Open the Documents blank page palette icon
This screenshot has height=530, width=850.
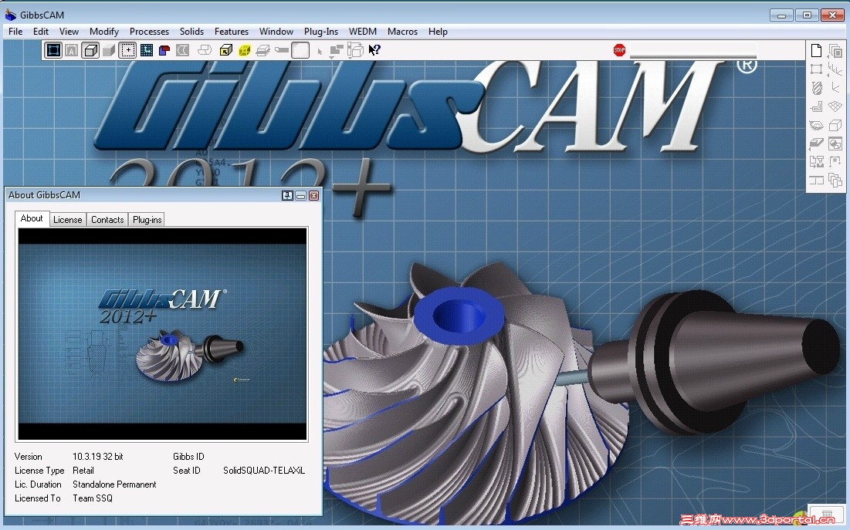pos(816,51)
